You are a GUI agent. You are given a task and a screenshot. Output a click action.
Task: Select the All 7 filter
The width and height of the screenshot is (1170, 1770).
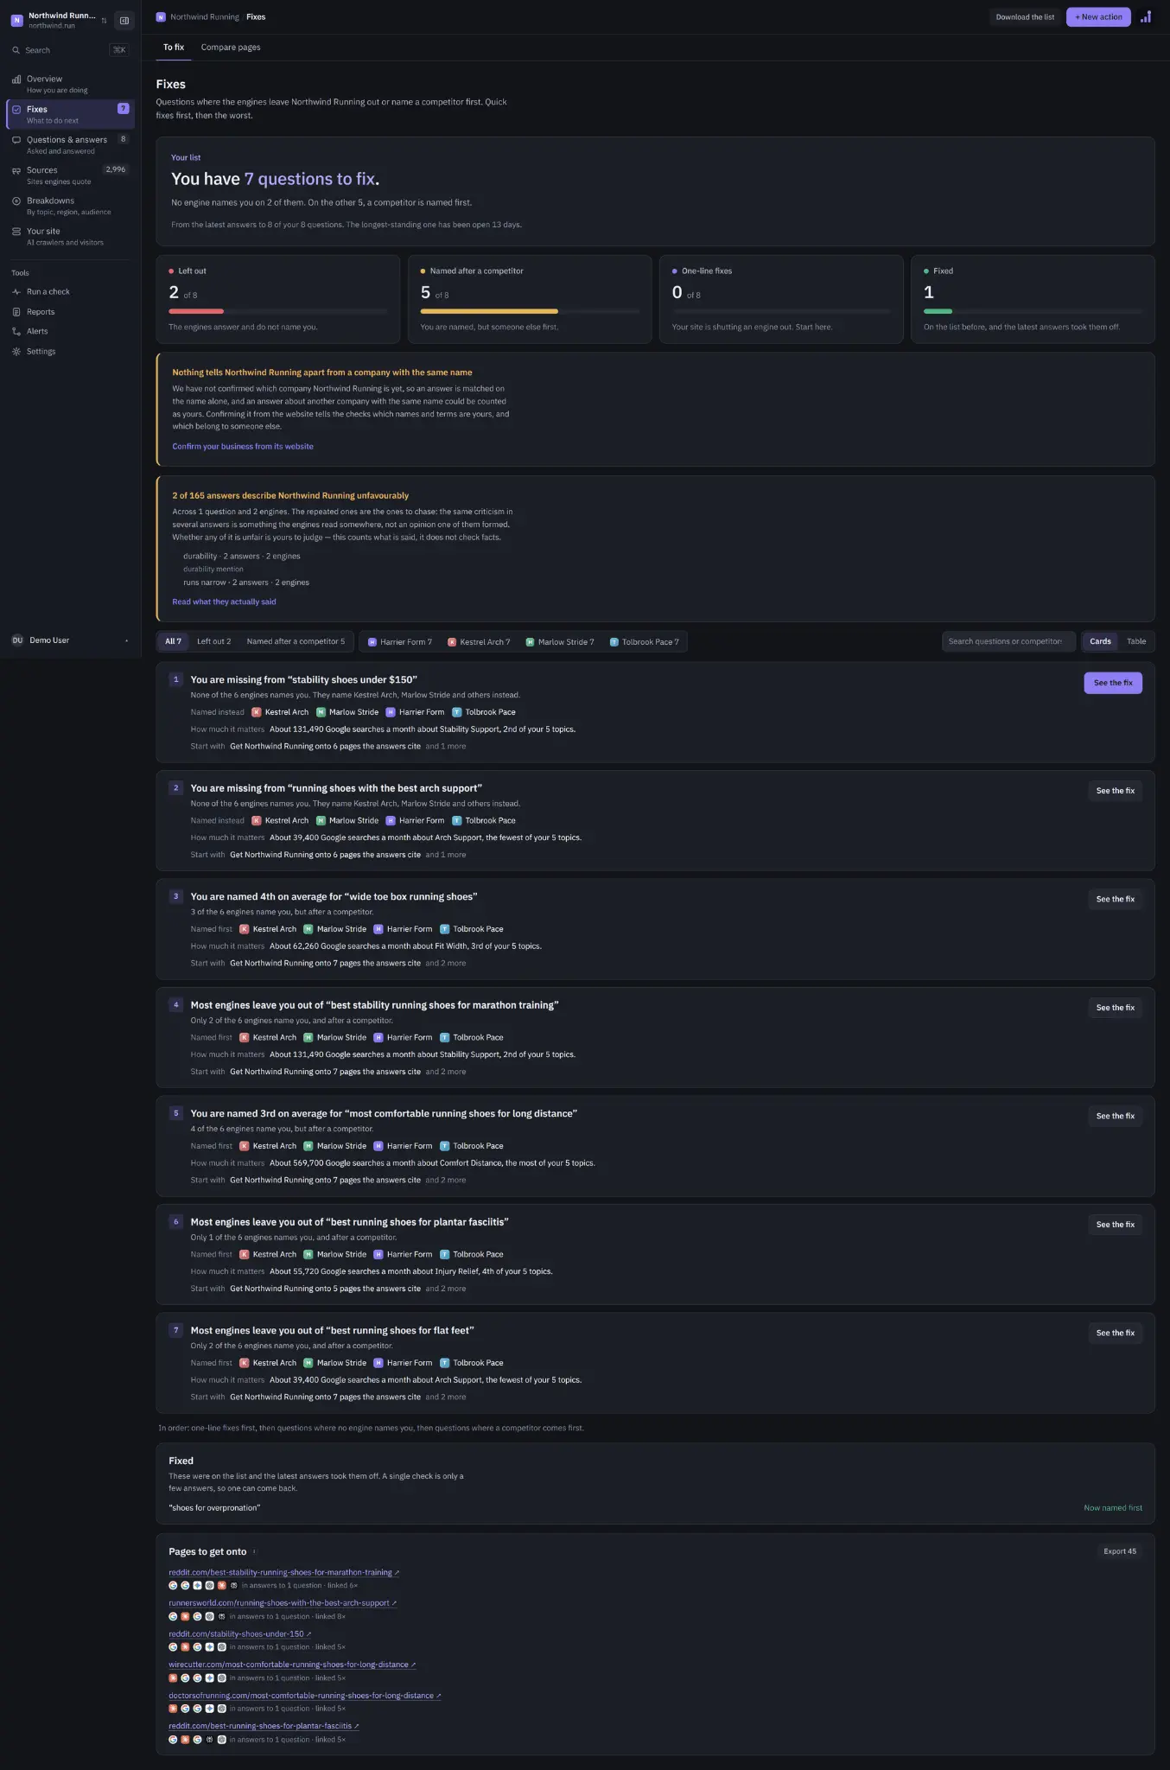coord(173,641)
